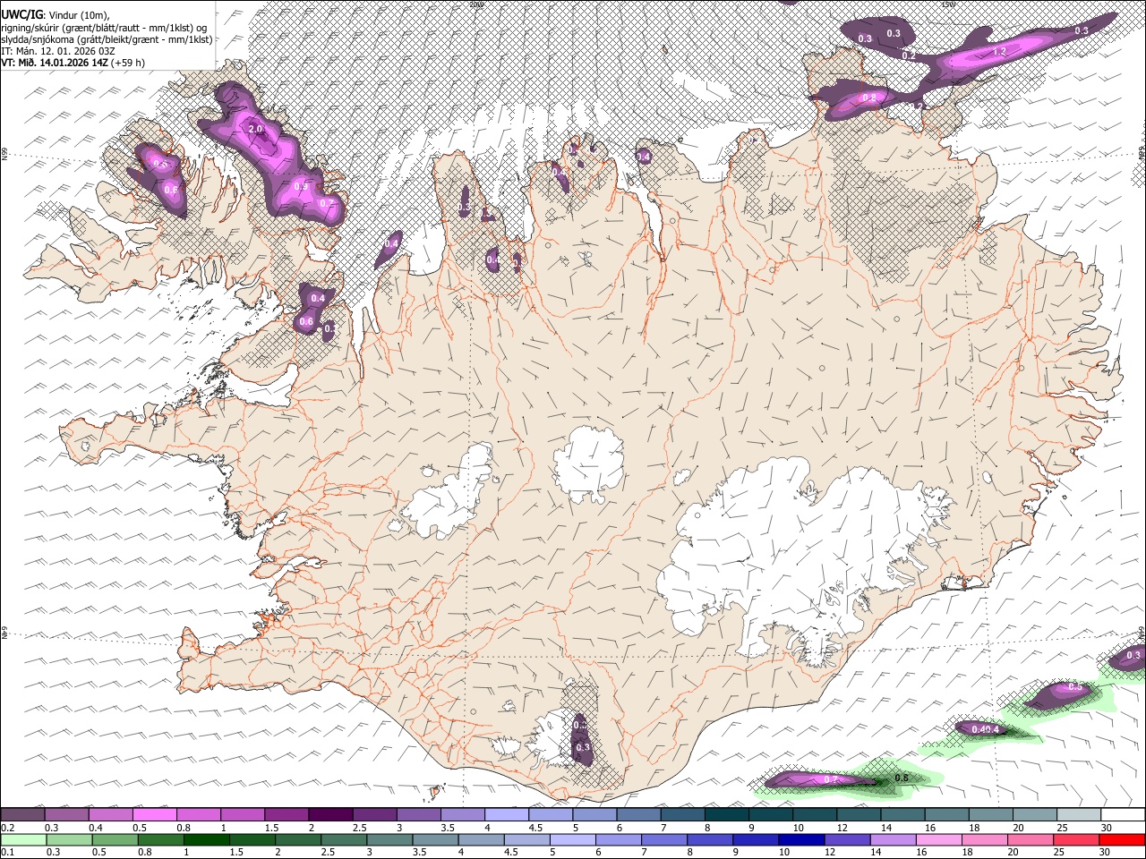Screen dimensions: 1146x859
Task: Pick the bright red lower legend swatch after 30
Action: (x=1122, y=839)
